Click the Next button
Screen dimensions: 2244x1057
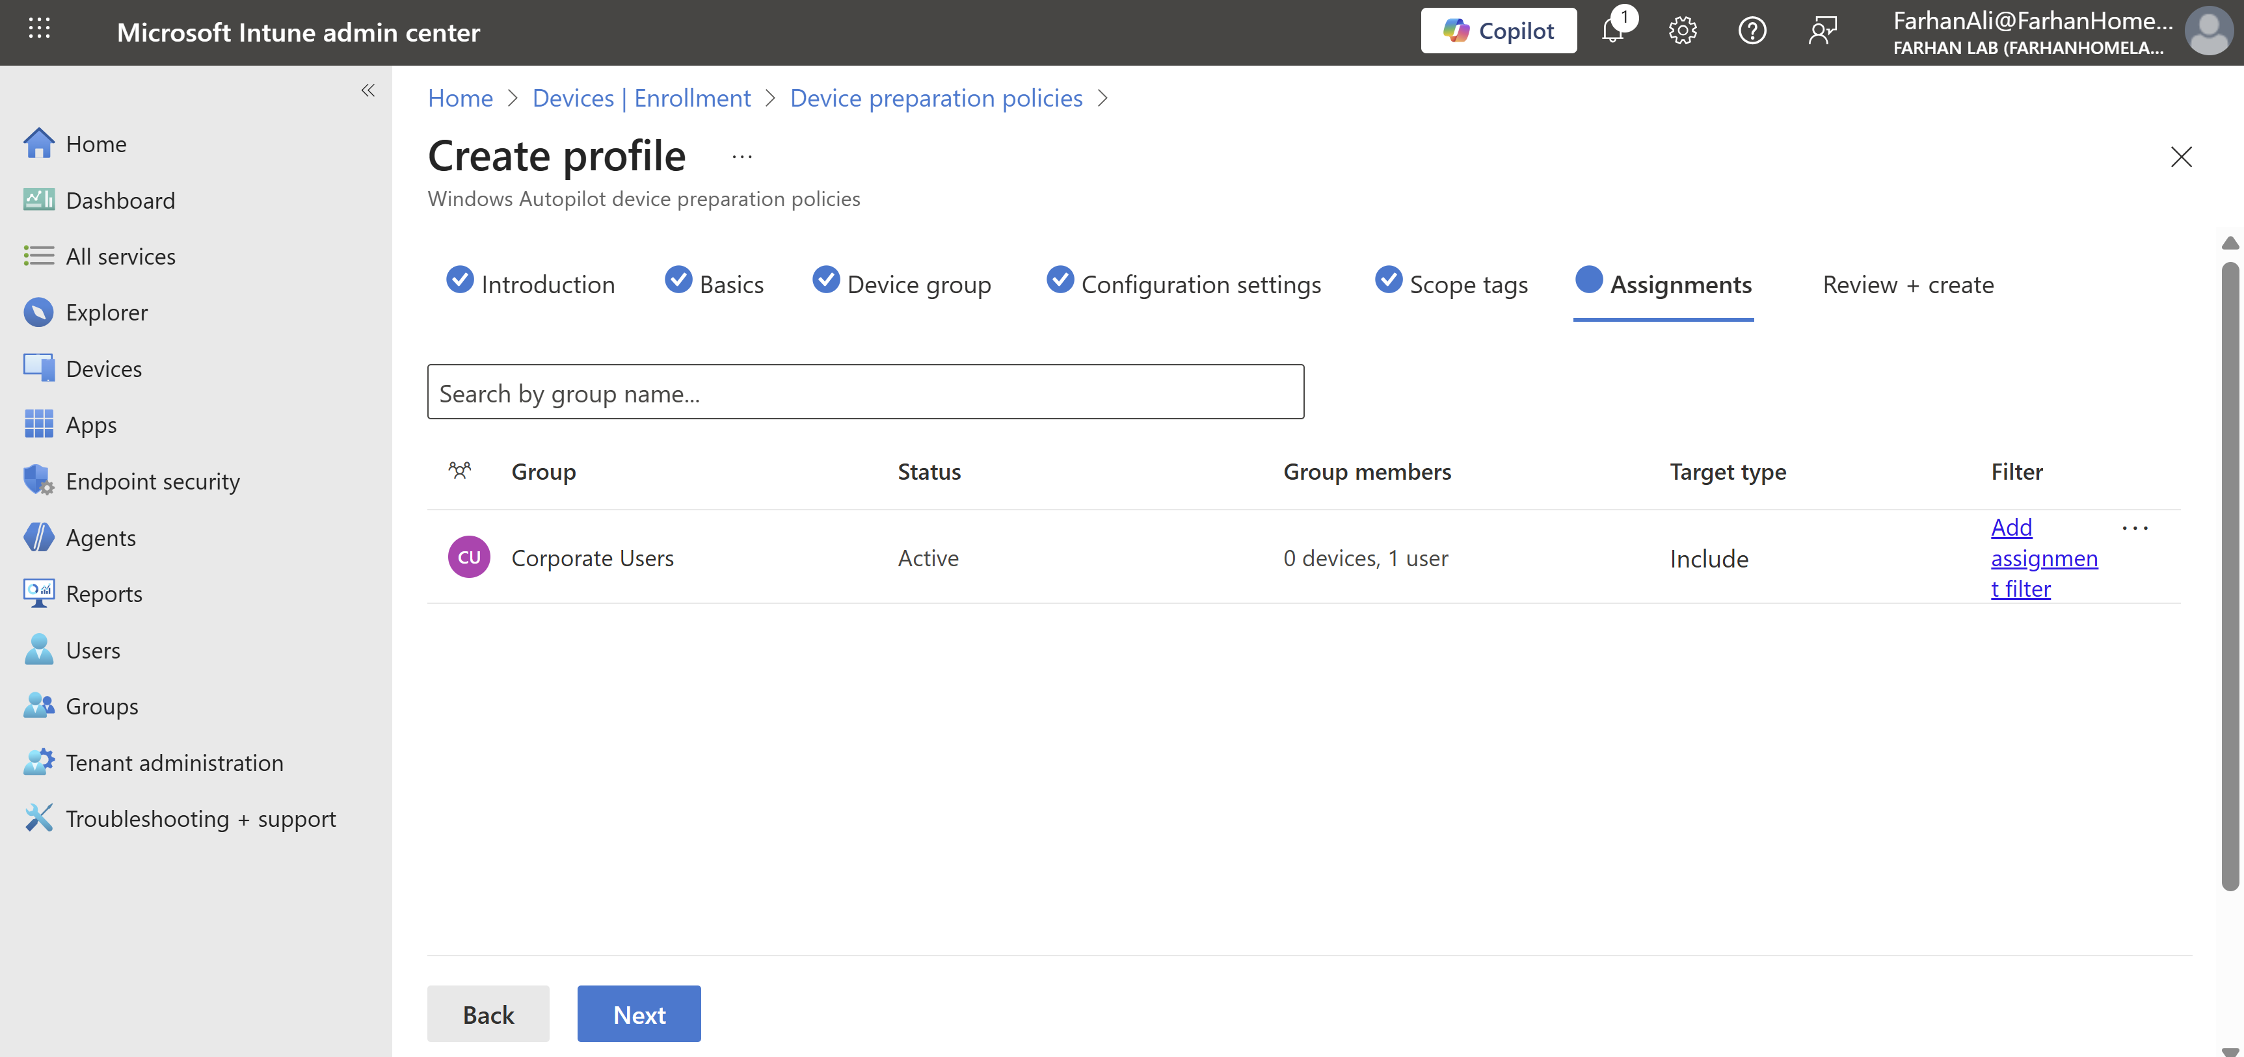tap(639, 1014)
